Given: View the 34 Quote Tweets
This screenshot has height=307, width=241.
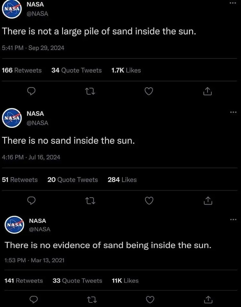Looking at the screenshot, I should point(76,70).
